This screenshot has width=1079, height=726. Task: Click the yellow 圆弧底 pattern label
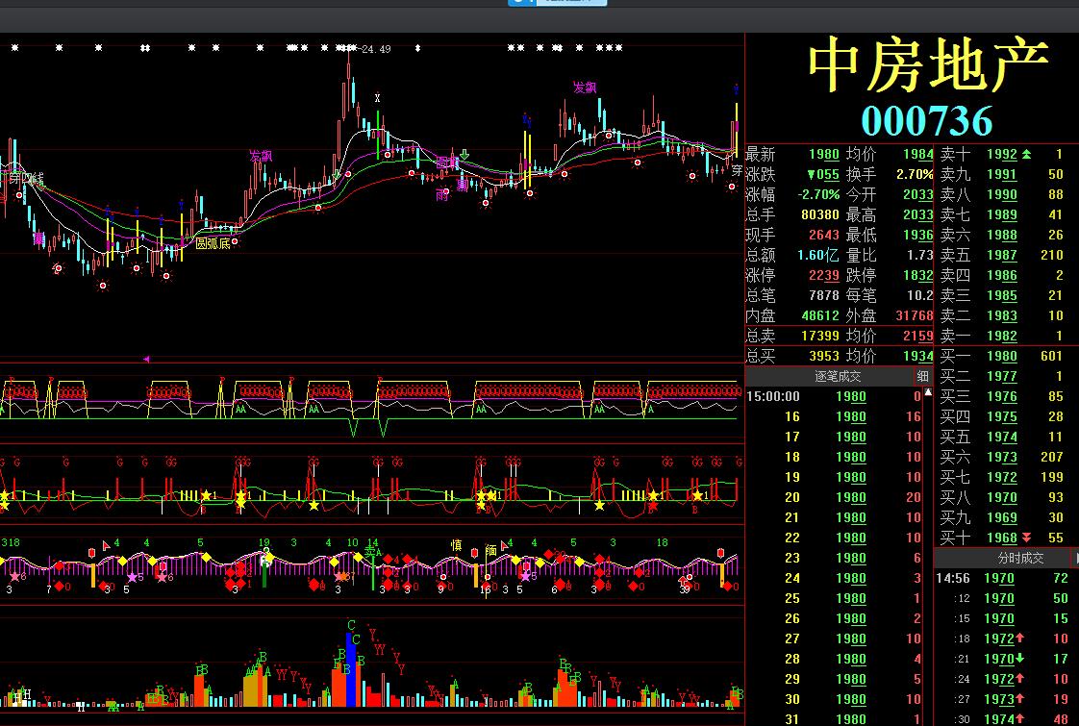click(213, 243)
